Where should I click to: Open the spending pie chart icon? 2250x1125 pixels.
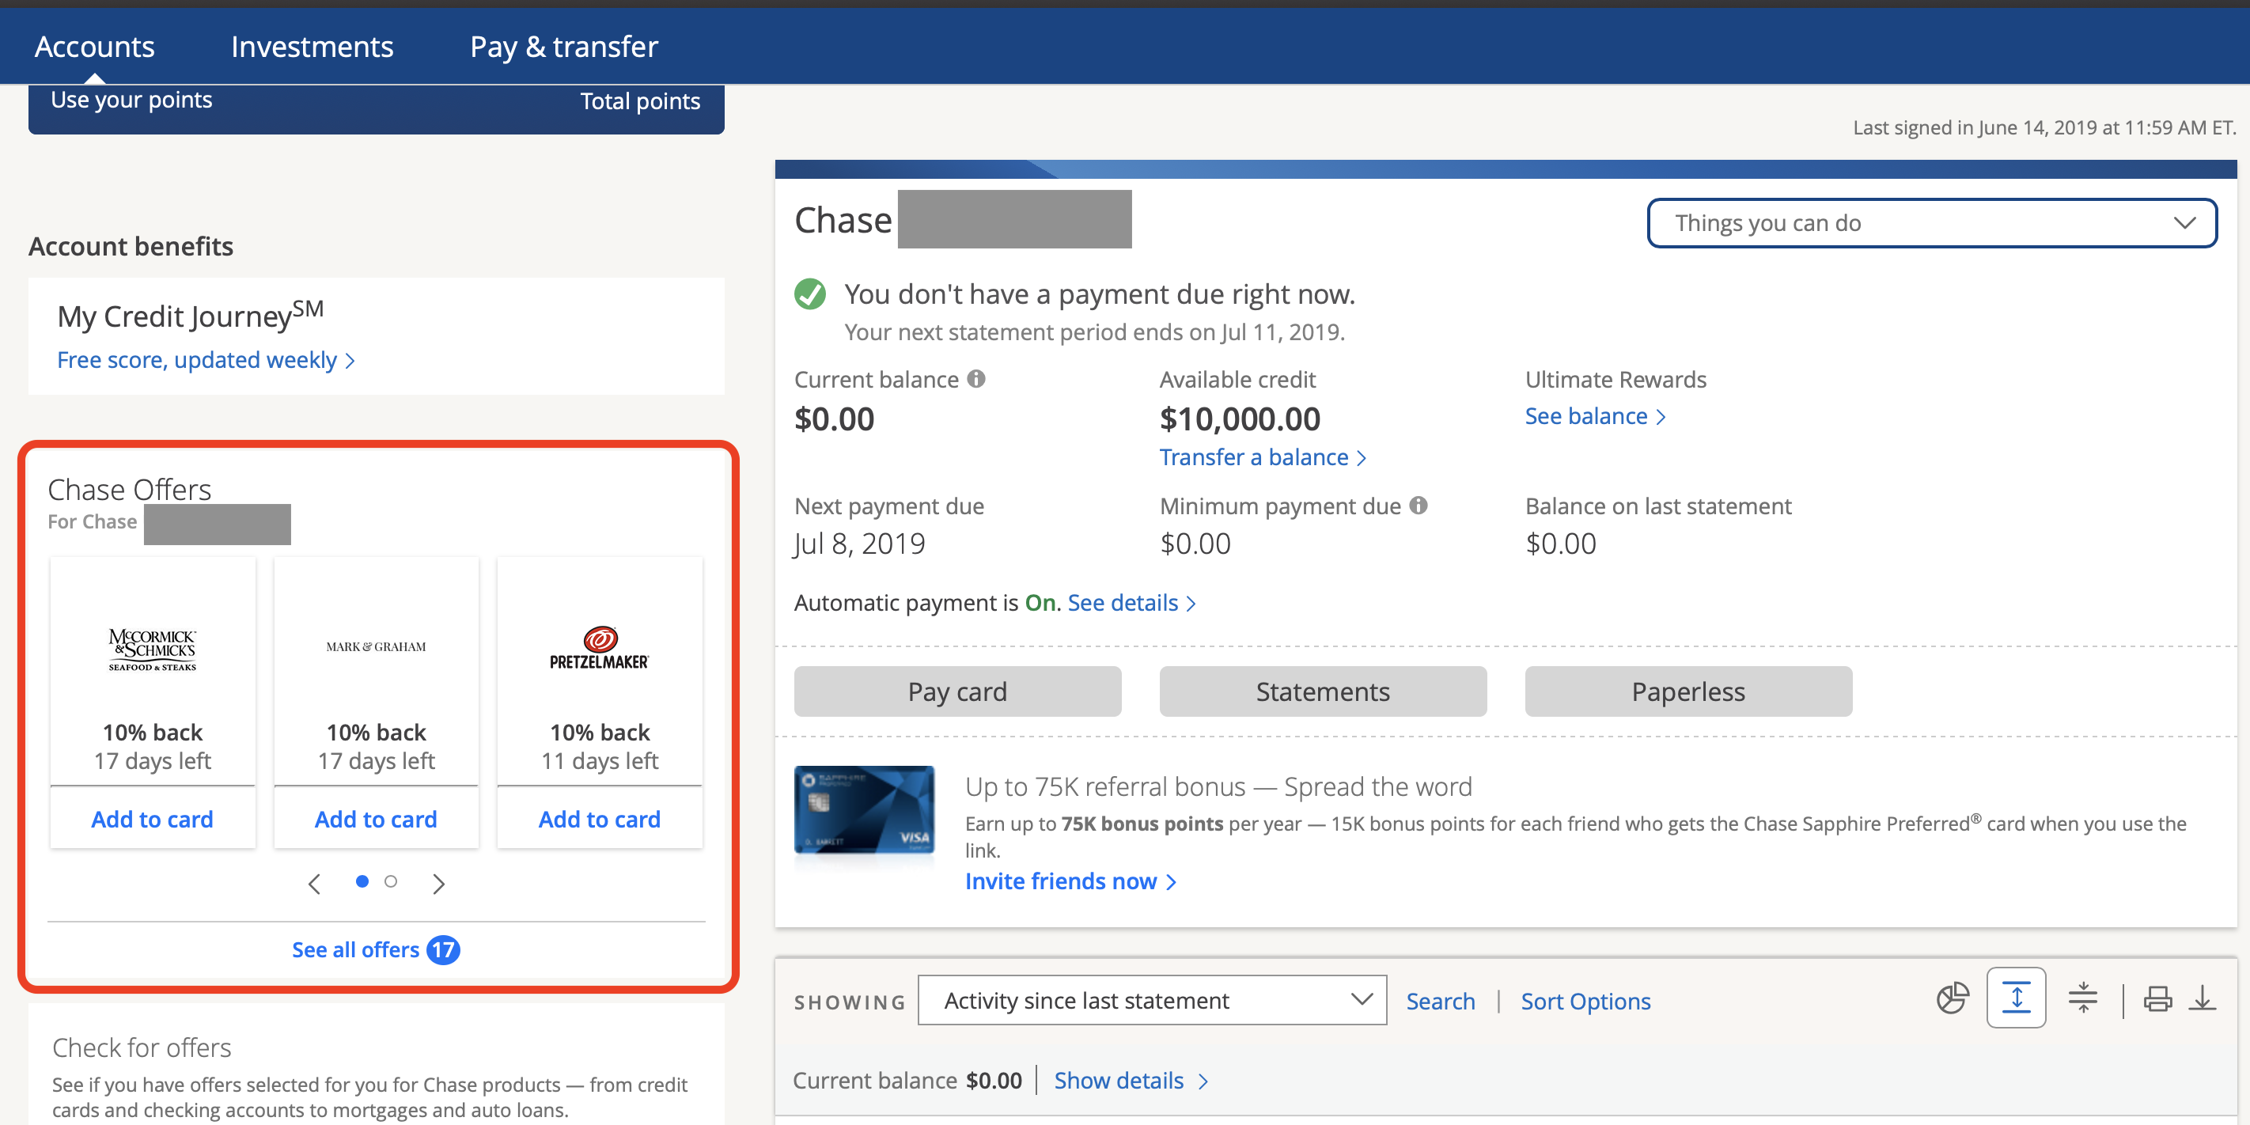pos(1953,998)
